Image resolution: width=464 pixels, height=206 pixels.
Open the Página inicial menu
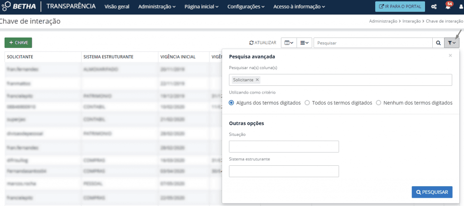[201, 6]
